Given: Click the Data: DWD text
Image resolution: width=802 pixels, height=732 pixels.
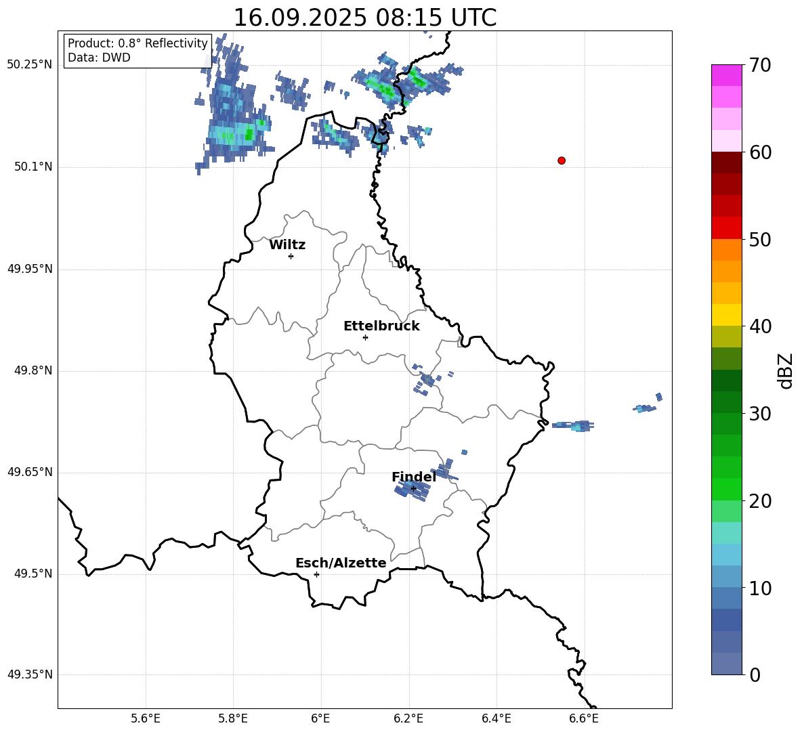Looking at the screenshot, I should 99,58.
